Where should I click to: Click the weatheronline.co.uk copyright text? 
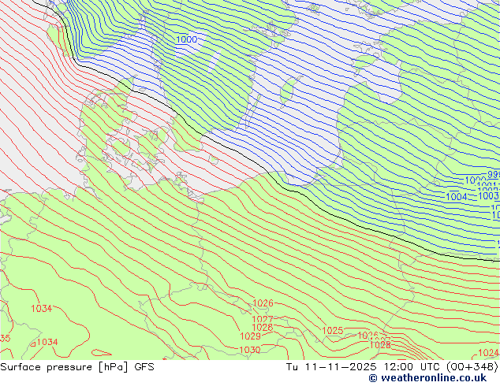pos(427,378)
